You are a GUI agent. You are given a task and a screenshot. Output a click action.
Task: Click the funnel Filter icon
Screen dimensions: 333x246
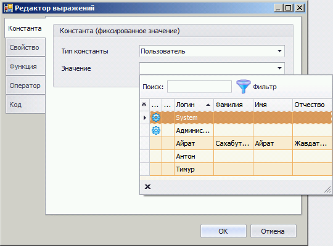[x=243, y=87]
